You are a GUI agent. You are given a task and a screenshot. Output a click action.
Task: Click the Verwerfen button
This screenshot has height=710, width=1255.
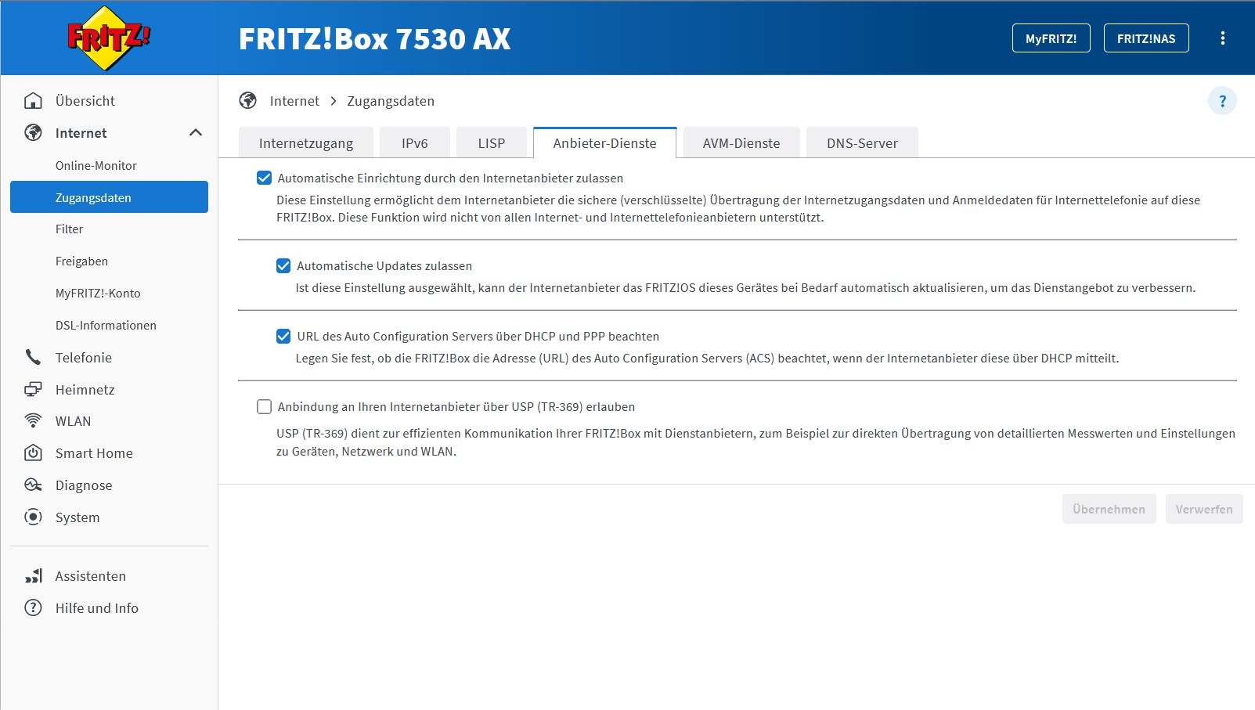(x=1204, y=510)
